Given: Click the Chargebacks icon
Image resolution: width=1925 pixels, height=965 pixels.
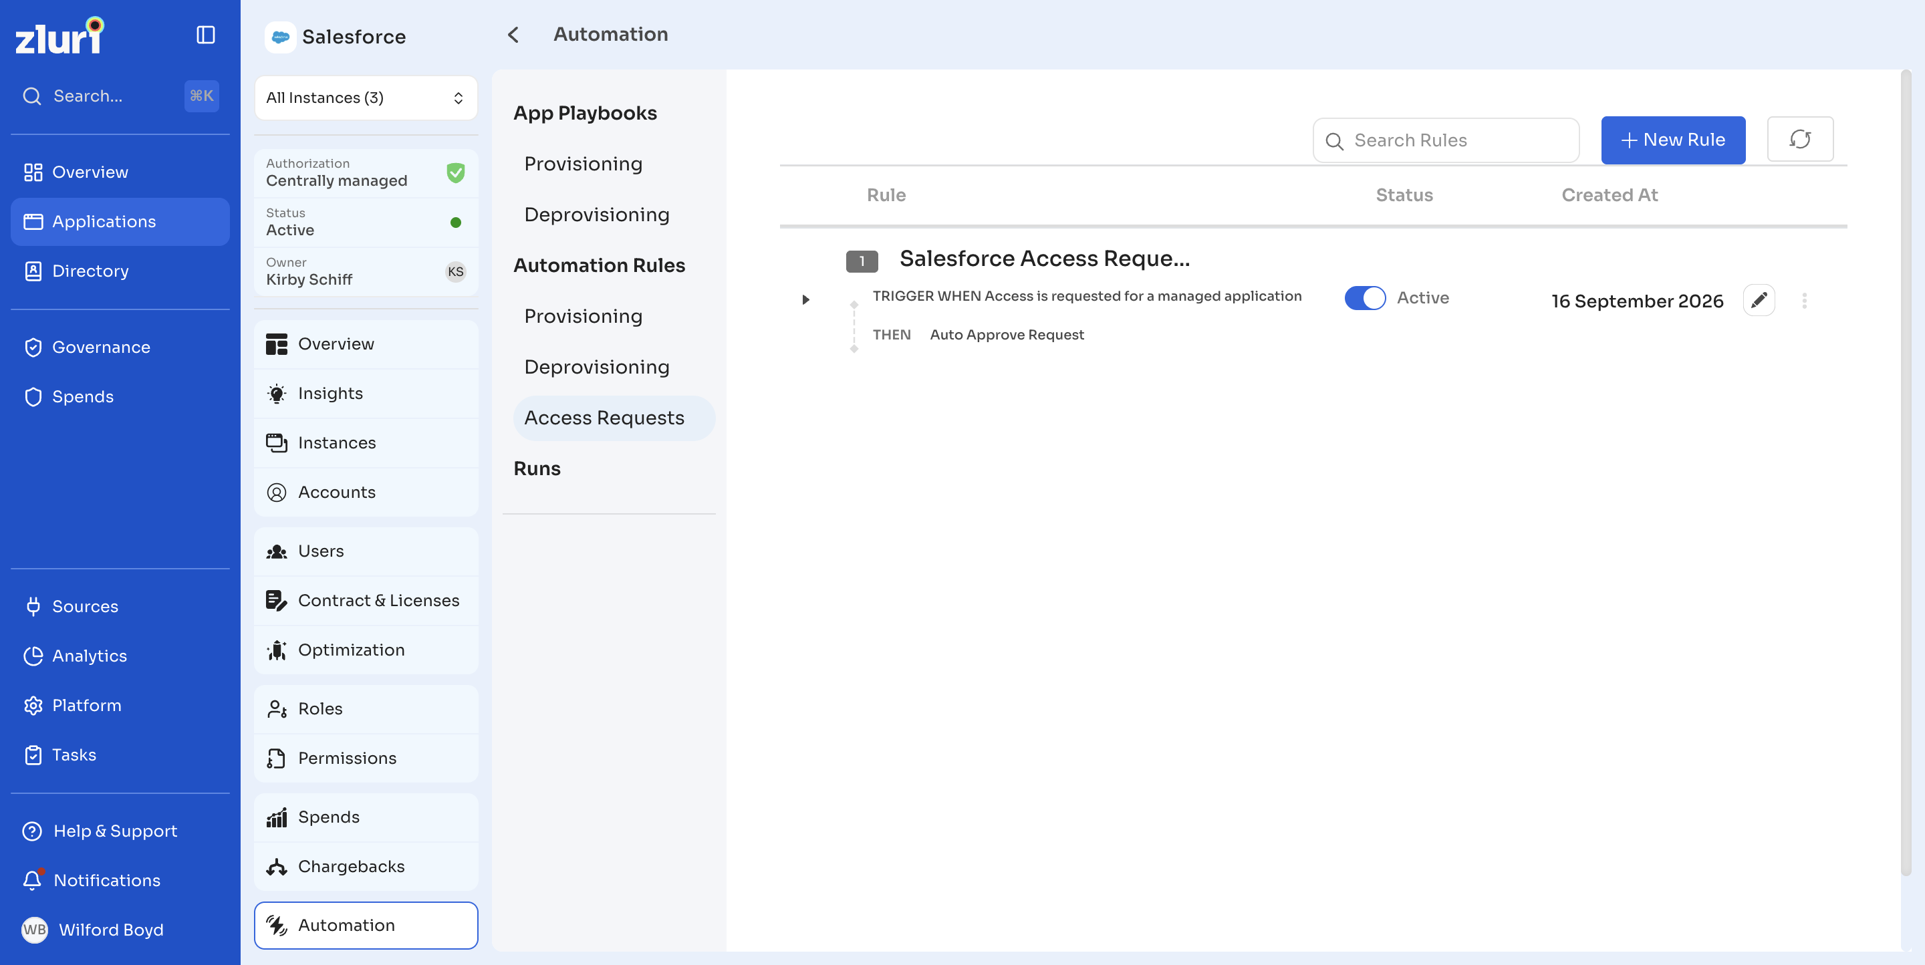Looking at the screenshot, I should point(277,866).
